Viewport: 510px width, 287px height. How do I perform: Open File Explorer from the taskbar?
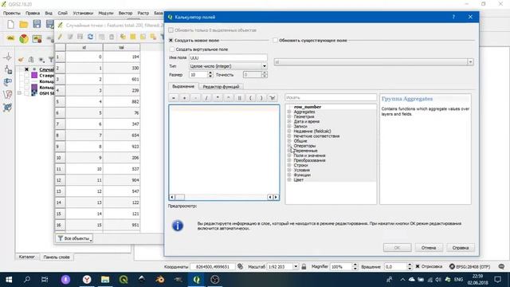105,280
